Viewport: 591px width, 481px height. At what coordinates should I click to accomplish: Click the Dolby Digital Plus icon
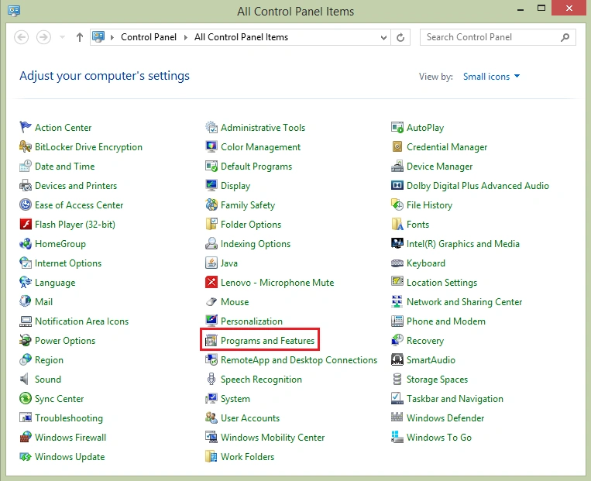pyautogui.click(x=397, y=185)
